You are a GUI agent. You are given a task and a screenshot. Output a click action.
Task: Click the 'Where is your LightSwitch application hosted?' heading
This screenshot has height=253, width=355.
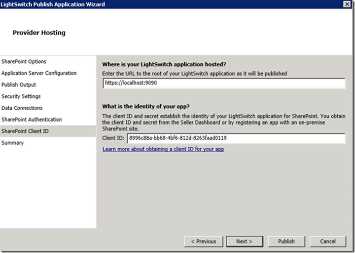click(x=164, y=64)
